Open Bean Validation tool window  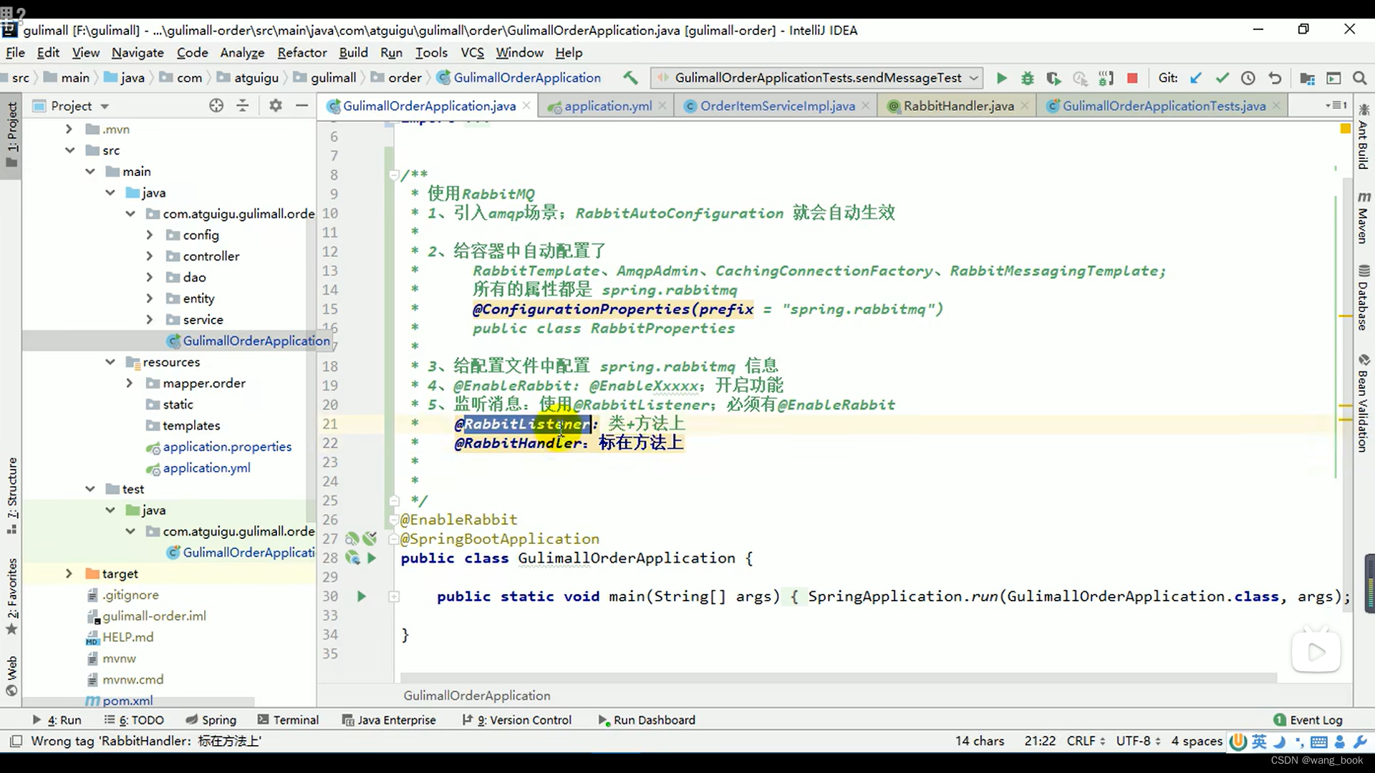click(1364, 402)
